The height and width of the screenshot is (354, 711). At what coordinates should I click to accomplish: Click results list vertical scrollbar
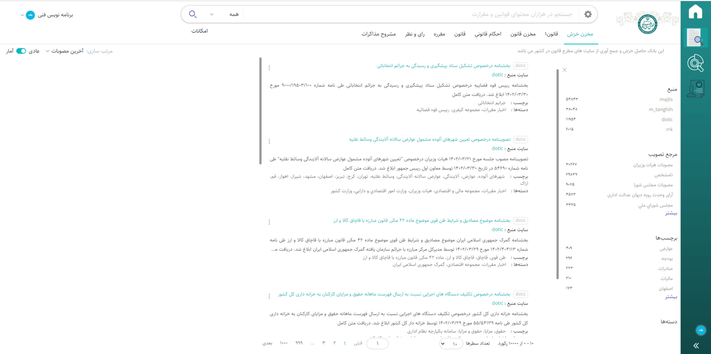click(x=261, y=111)
